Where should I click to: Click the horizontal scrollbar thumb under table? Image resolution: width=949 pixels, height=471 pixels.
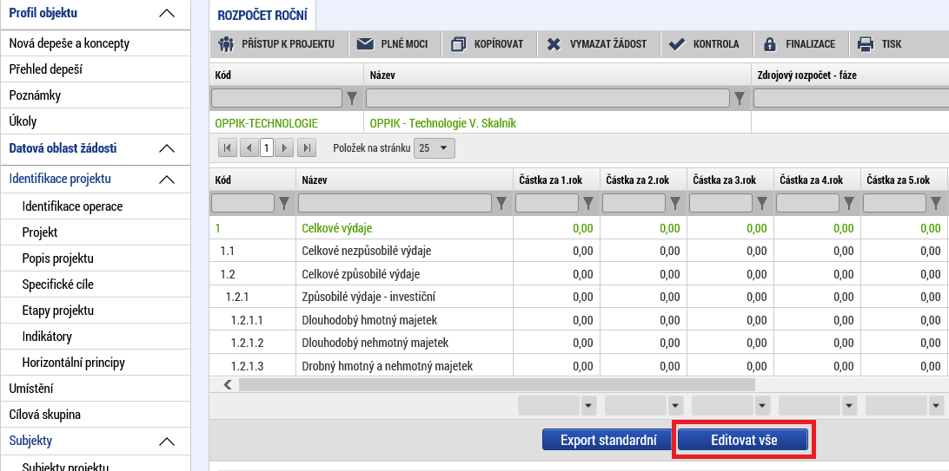497,384
